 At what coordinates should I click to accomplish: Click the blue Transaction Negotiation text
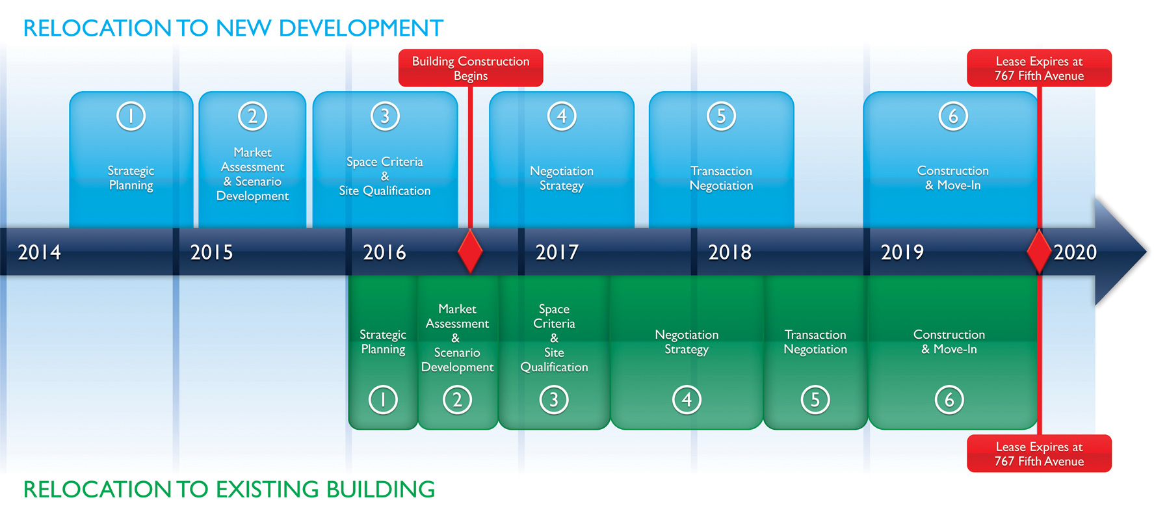pyautogui.click(x=721, y=178)
